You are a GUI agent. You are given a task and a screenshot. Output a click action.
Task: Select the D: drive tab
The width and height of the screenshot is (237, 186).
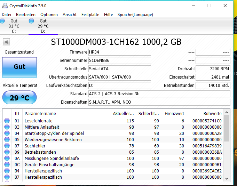point(43,26)
